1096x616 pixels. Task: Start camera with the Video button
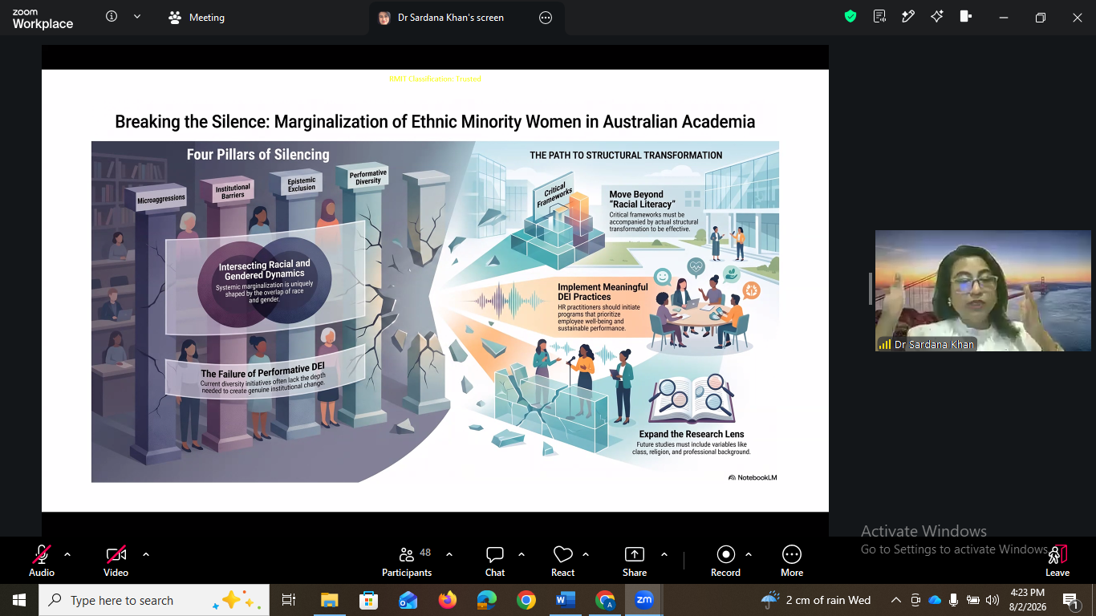coord(116,561)
